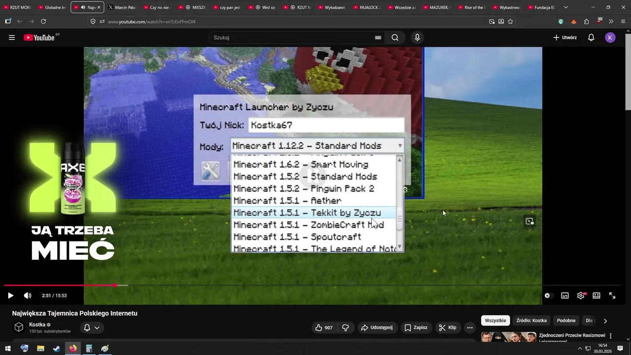Create a clip with Klip button
631x355 pixels.
tap(447, 327)
